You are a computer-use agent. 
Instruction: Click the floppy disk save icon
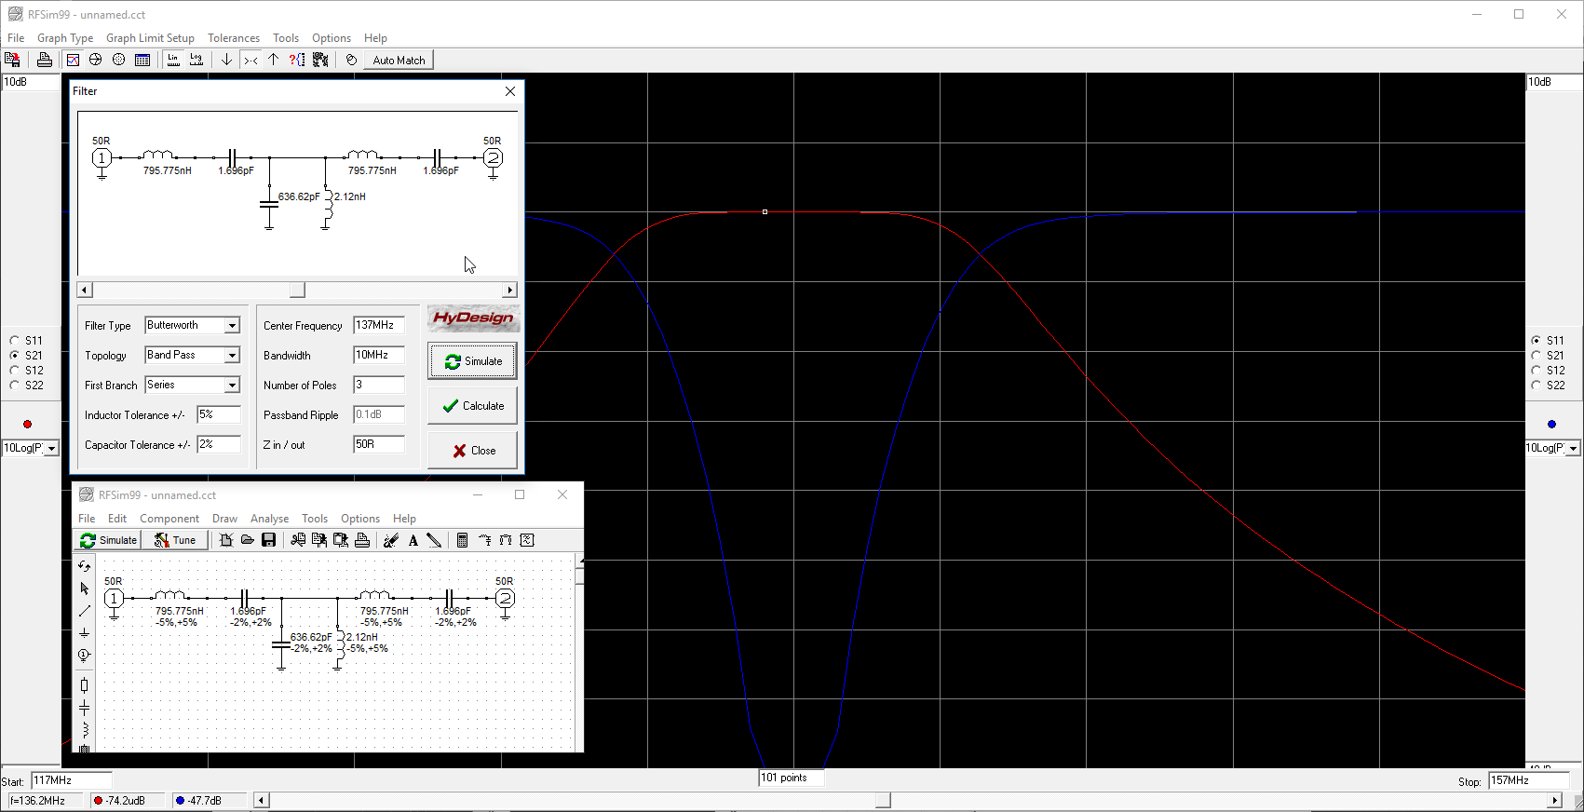coord(269,540)
